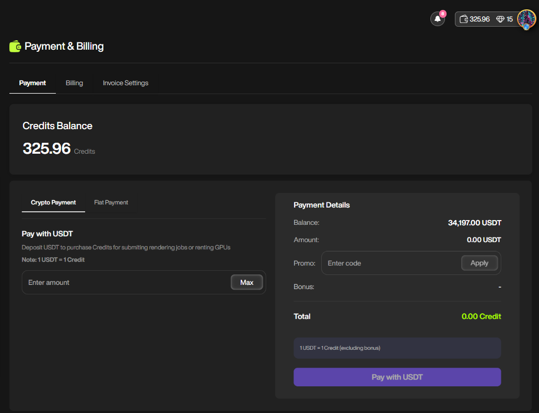Screen dimensions: 539x413
Task: Switch to the Fiat Payment tab
Action: [111, 202]
